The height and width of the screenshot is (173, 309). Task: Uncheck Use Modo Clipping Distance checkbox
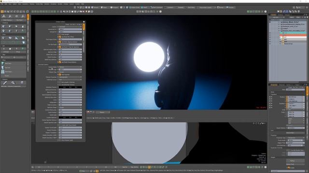[x=60, y=42]
